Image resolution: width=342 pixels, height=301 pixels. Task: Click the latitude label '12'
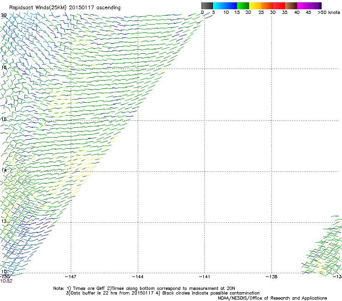coord(4,221)
